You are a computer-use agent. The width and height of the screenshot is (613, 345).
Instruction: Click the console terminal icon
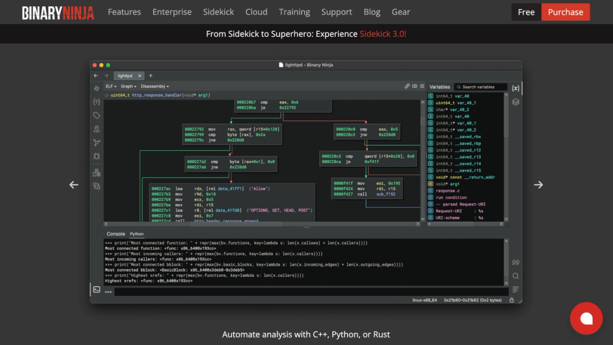[97, 289]
